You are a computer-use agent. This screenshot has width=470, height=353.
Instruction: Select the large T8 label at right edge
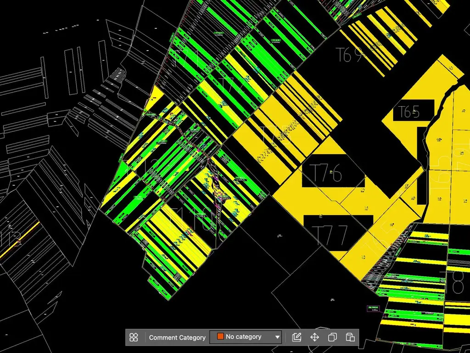(x=455, y=282)
